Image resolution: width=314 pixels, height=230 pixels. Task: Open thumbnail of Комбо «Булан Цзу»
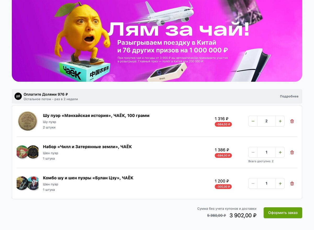pyautogui.click(x=27, y=183)
